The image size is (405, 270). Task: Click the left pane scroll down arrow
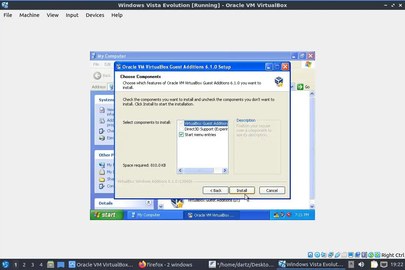(161, 206)
